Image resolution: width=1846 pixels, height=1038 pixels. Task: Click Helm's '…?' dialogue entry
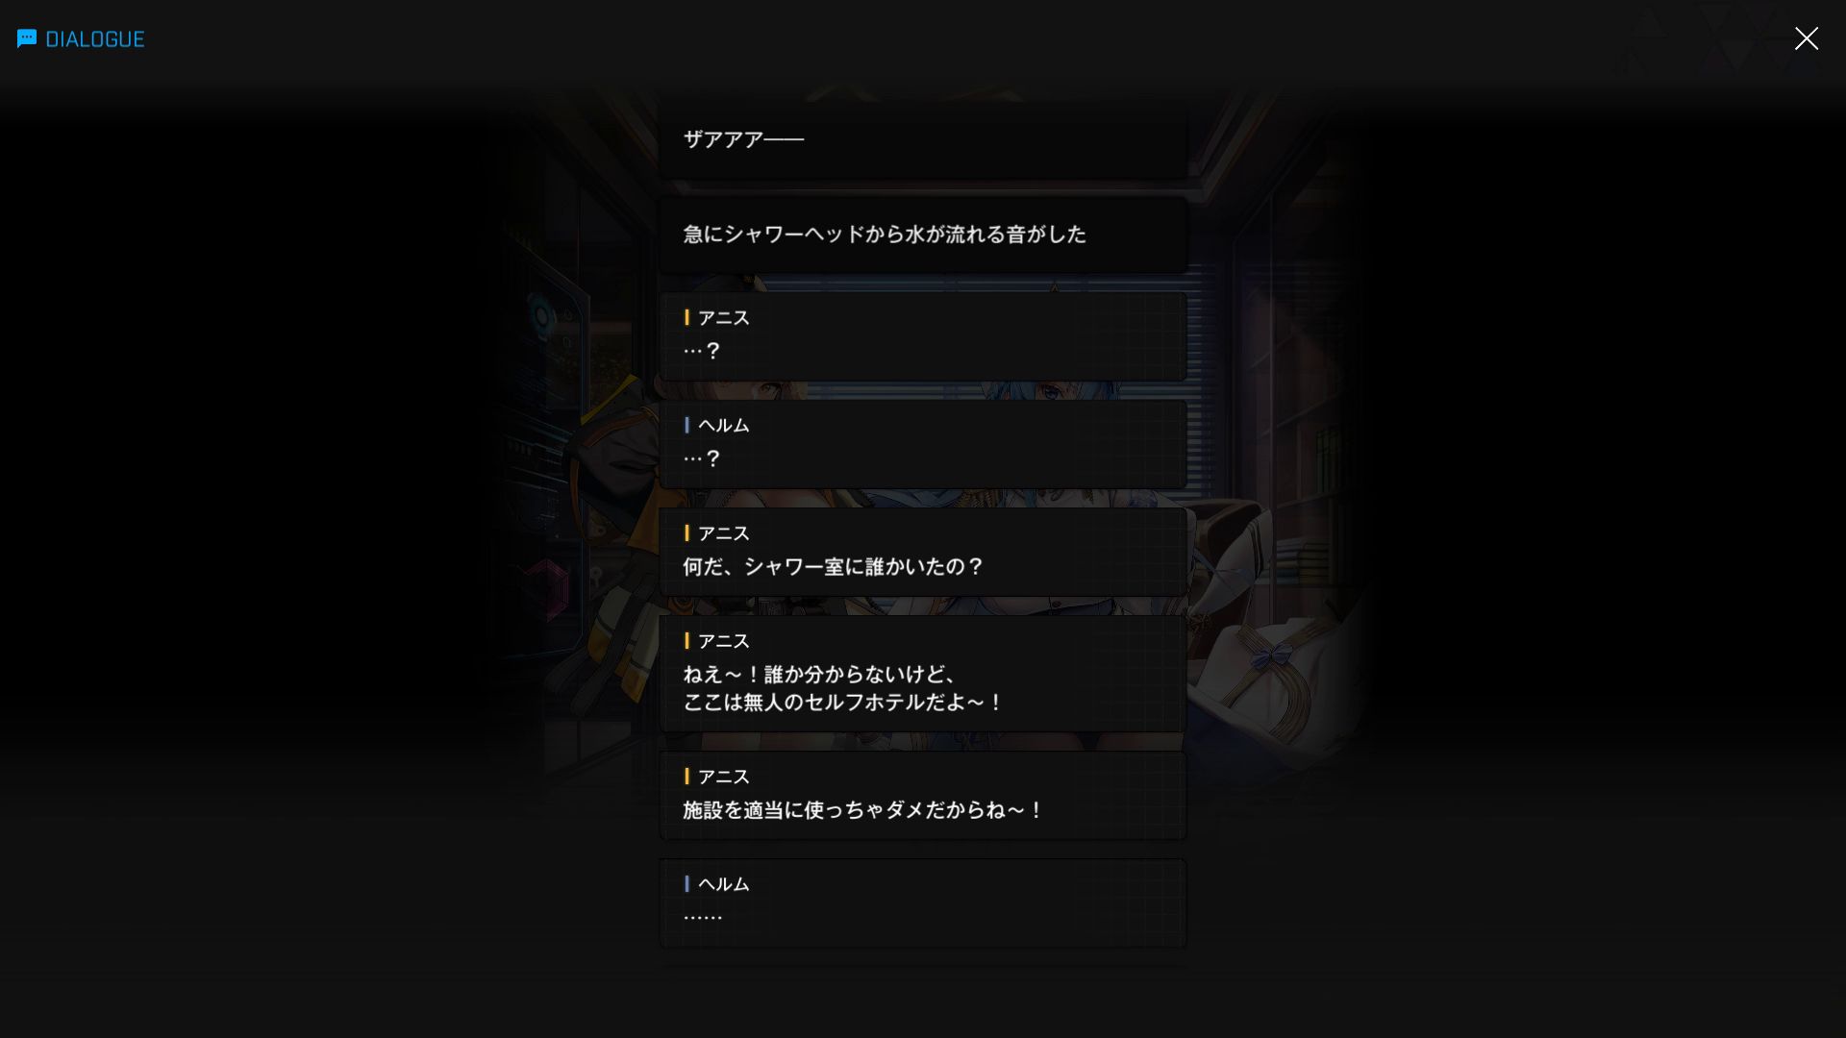click(923, 443)
